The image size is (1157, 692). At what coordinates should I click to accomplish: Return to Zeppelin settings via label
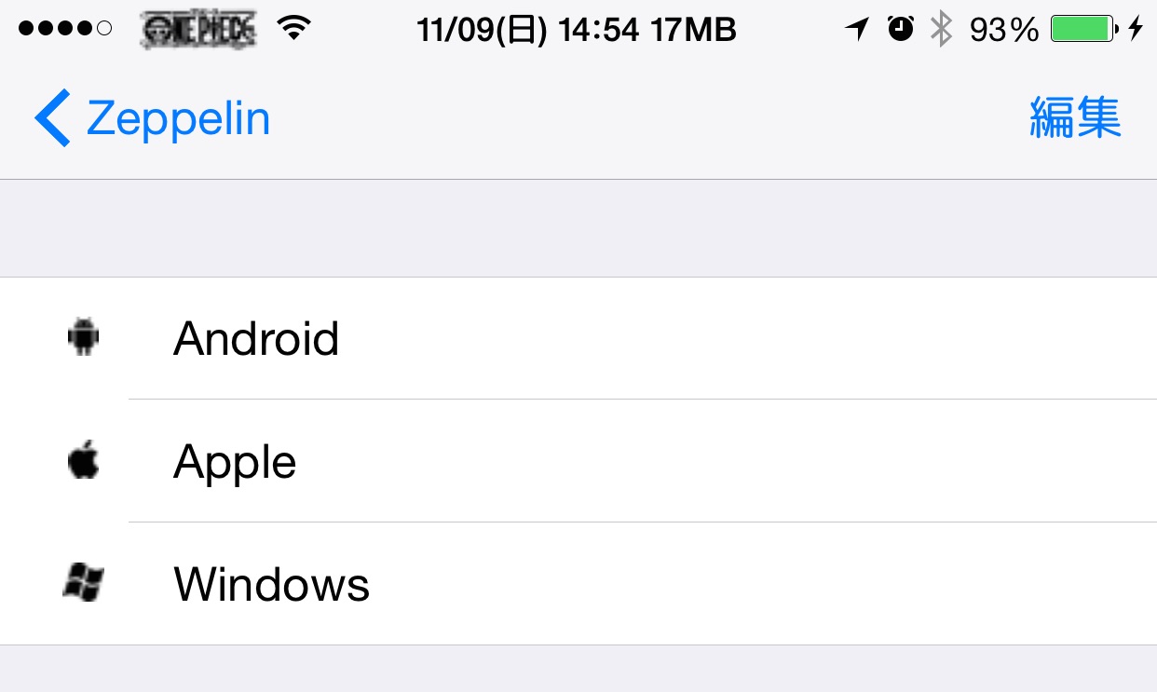tap(178, 119)
